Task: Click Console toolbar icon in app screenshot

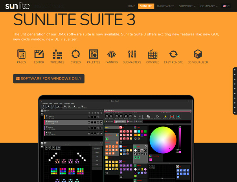Action: click(65, 107)
